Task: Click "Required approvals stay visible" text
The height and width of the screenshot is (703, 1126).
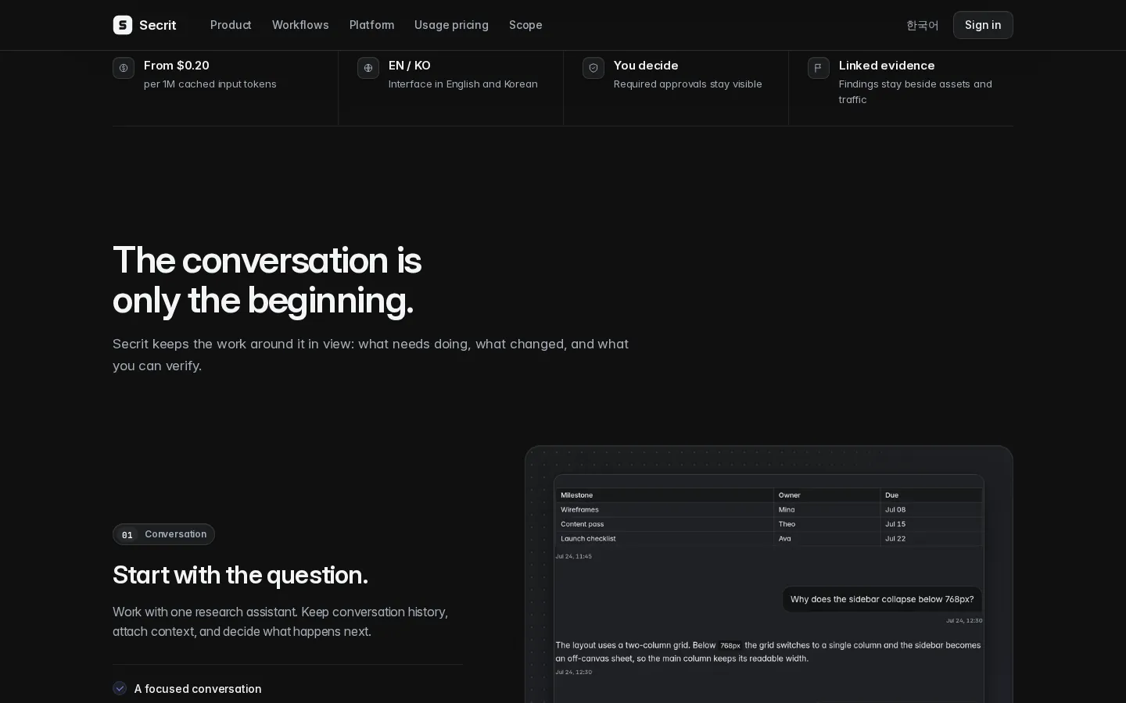Action: click(x=687, y=84)
